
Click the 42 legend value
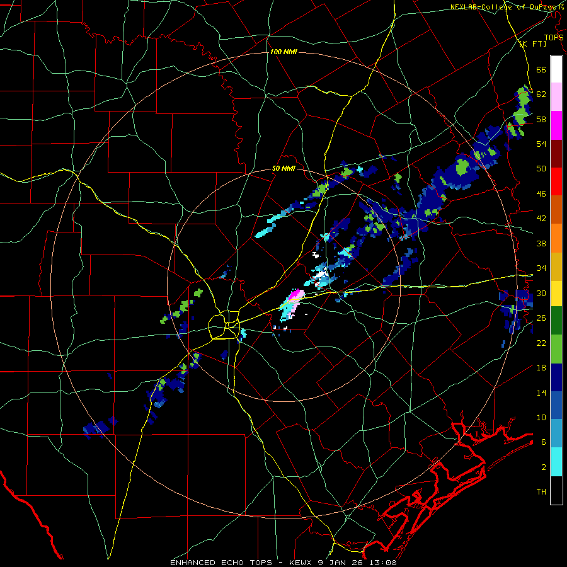(x=541, y=219)
